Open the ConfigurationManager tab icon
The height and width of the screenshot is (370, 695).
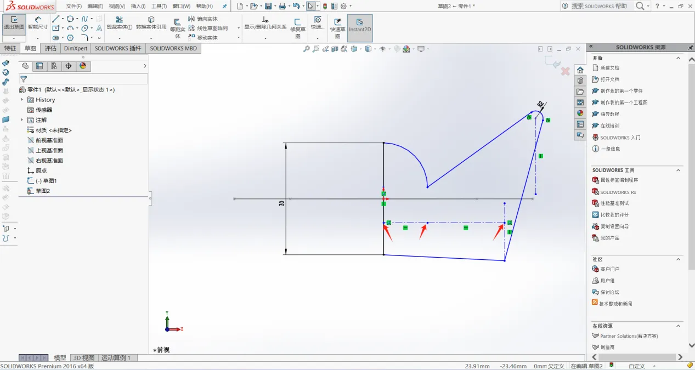coord(54,66)
